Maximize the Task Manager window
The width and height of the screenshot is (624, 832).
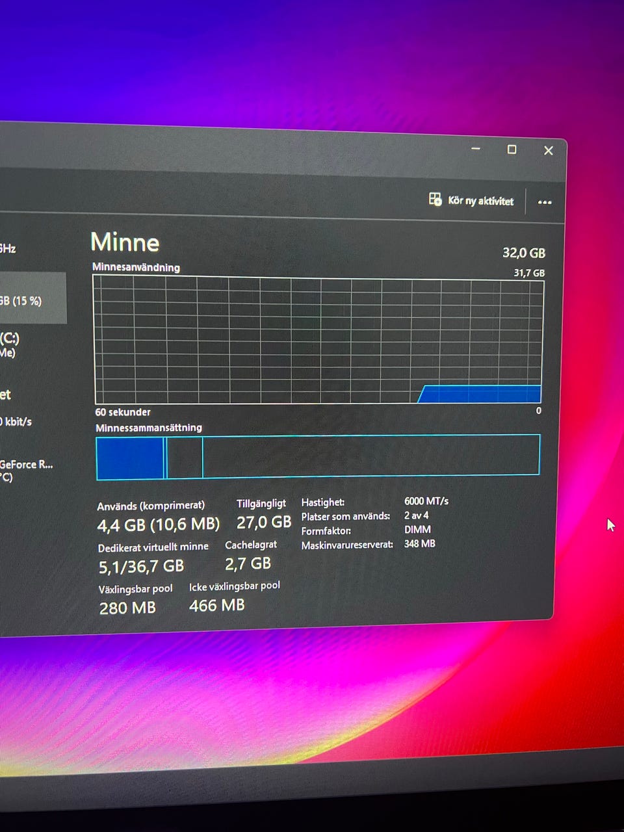click(x=512, y=149)
